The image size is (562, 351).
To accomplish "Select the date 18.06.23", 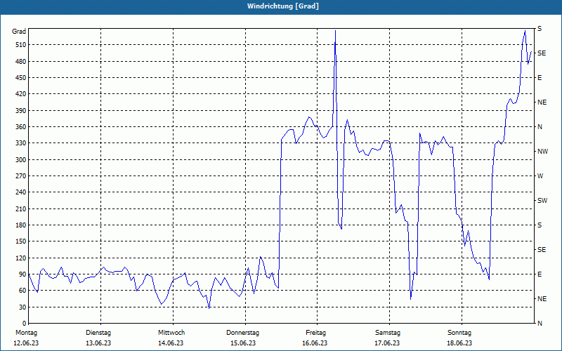I will click(459, 343).
